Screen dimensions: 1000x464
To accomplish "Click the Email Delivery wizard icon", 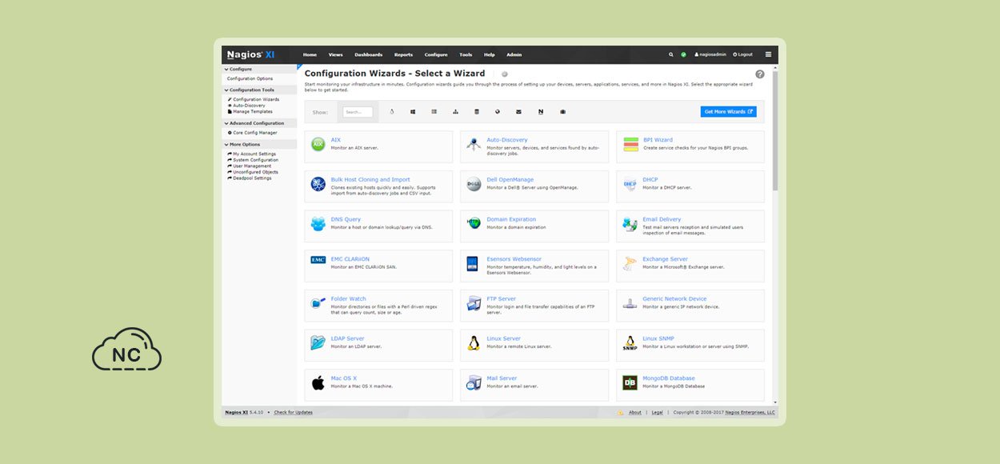I will point(630,225).
